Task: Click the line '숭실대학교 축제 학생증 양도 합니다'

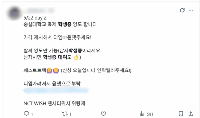Action: click(60, 24)
